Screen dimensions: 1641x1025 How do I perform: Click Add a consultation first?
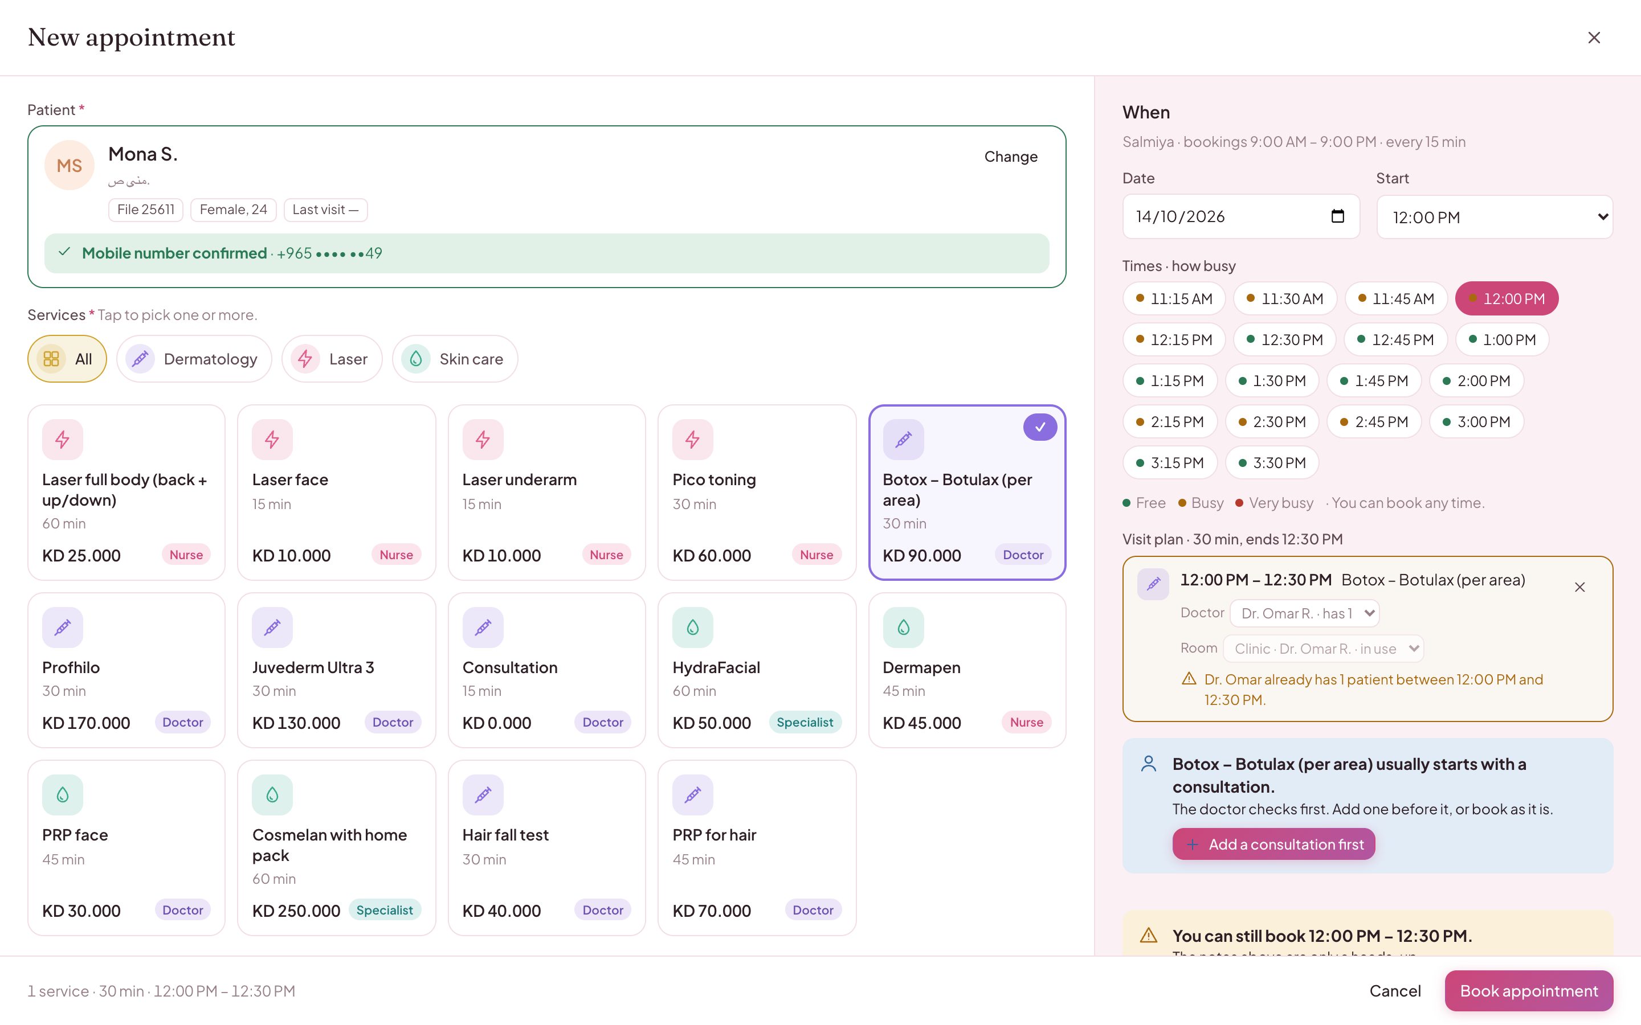[x=1273, y=844]
